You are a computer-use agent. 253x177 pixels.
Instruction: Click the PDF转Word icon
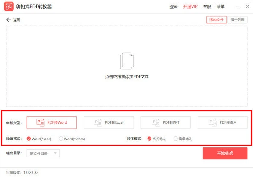[41, 122]
